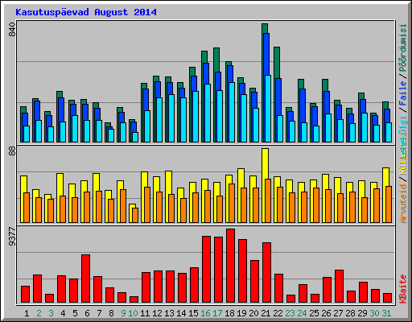
Task: Click green day label '17'
Action: coord(217,313)
